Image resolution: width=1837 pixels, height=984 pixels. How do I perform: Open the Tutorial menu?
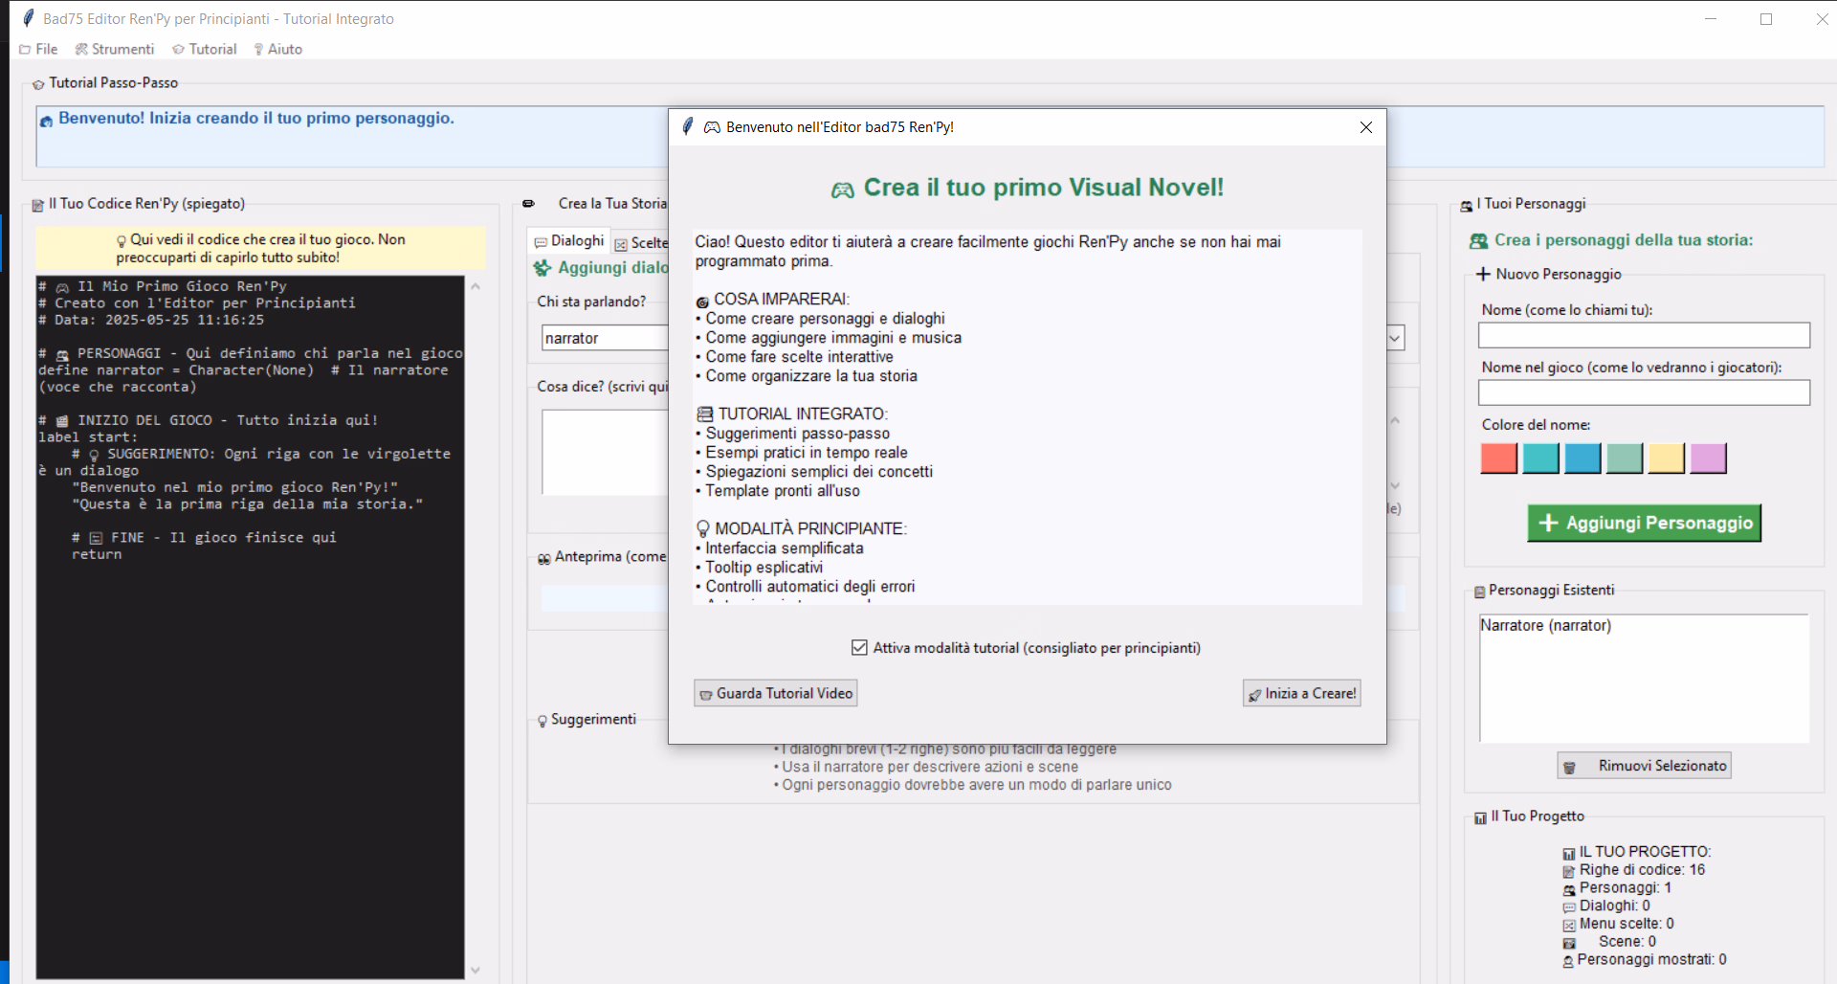click(205, 49)
